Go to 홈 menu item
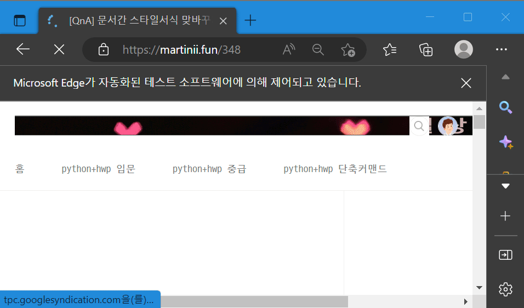 coord(20,169)
